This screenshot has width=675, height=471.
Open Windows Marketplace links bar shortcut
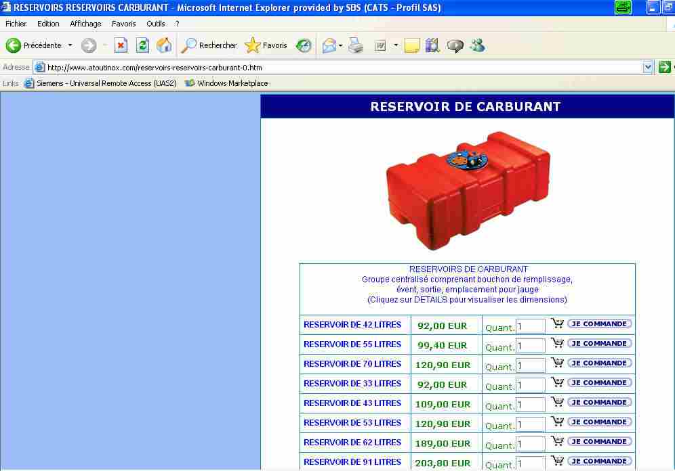click(x=226, y=83)
